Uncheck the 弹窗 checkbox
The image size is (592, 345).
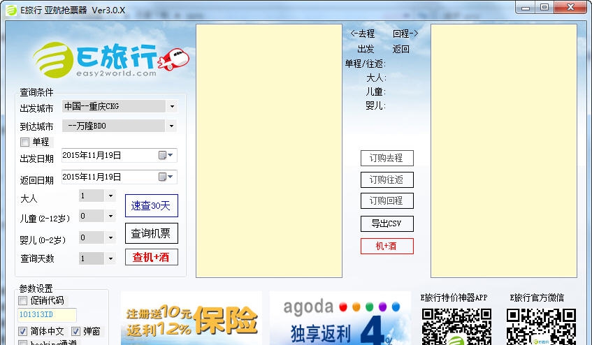(75, 331)
